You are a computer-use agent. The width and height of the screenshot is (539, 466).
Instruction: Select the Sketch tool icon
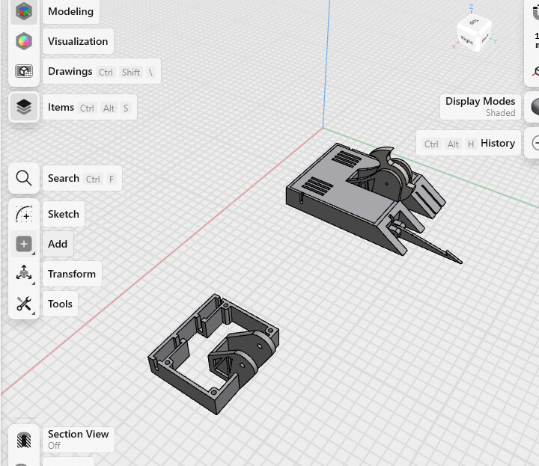[24, 214]
